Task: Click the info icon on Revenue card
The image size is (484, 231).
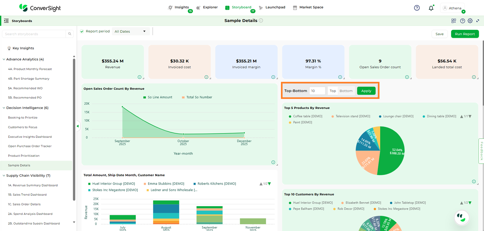Action: click(x=140, y=77)
